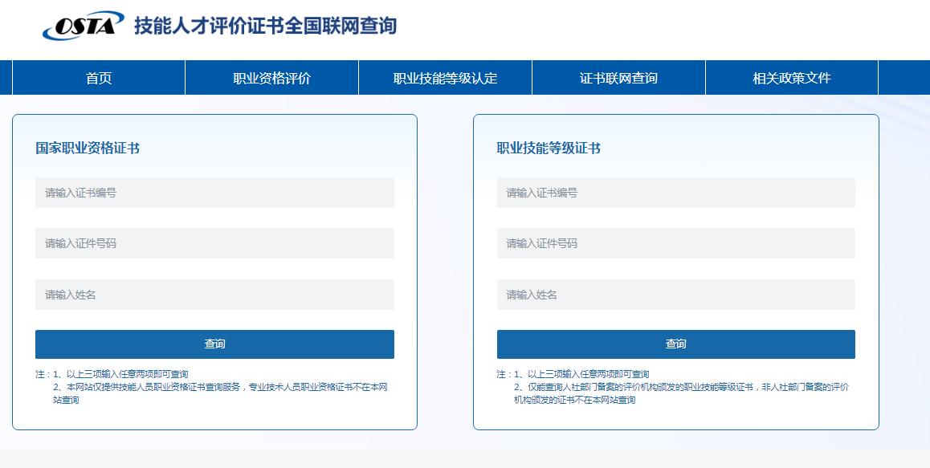Image resolution: width=930 pixels, height=468 pixels.
Task: Click ID number field in 职业技能等级证书 form
Action: (675, 243)
